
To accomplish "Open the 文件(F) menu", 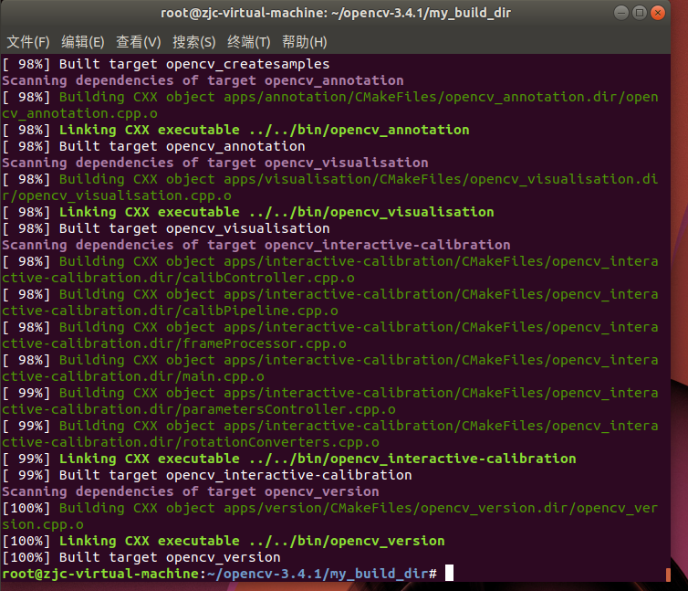I will (x=28, y=42).
